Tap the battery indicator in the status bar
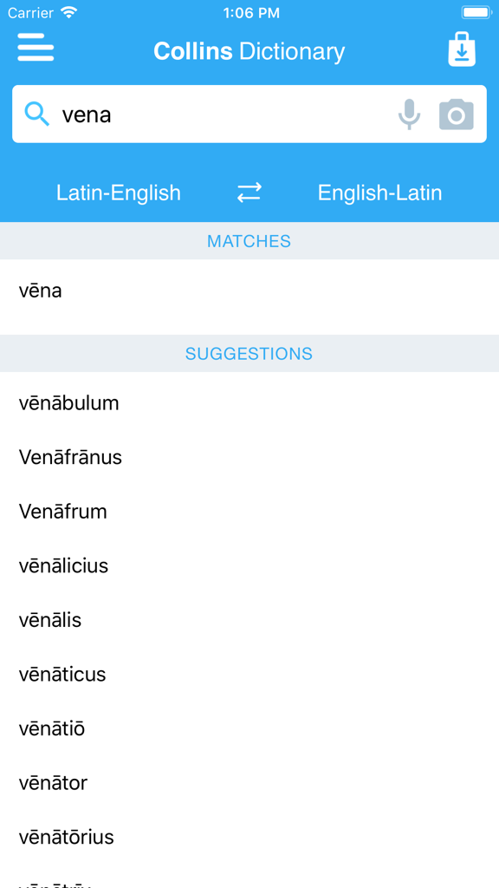This screenshot has width=499, height=888. click(475, 13)
